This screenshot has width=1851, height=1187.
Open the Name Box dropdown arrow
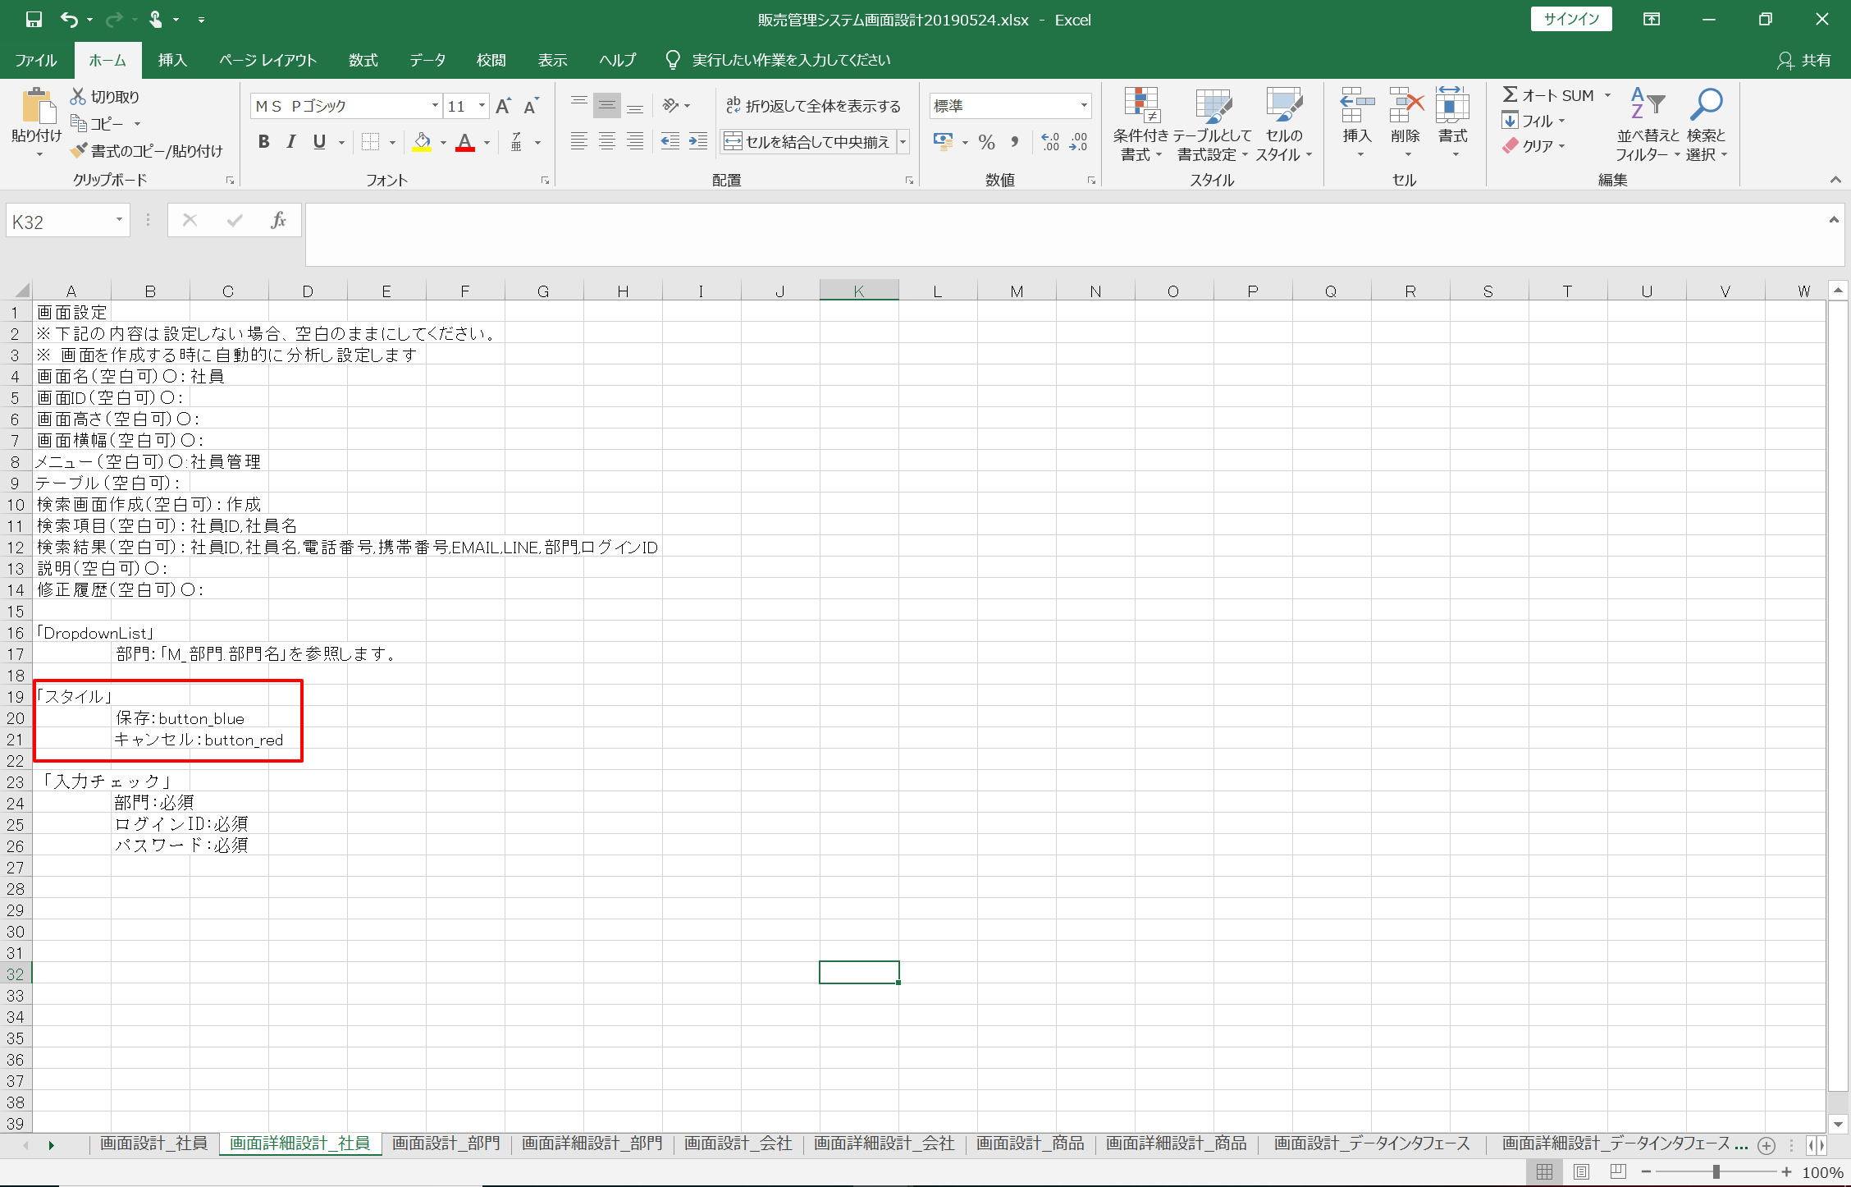coord(119,221)
